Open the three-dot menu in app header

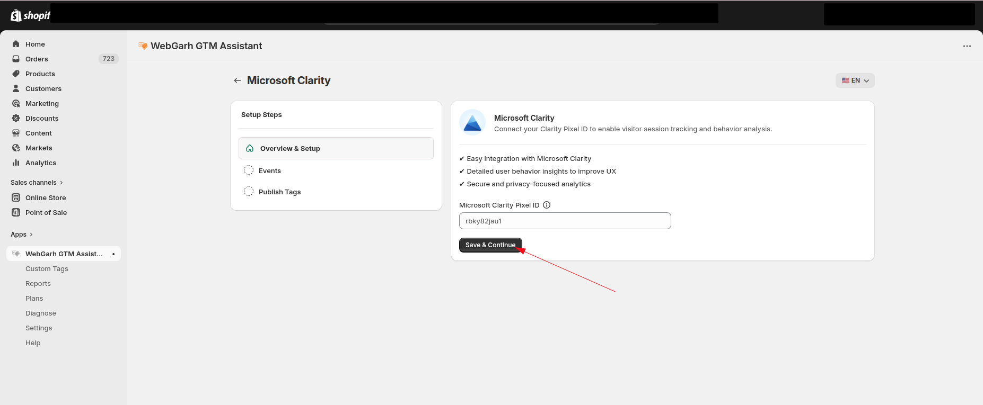click(x=967, y=46)
